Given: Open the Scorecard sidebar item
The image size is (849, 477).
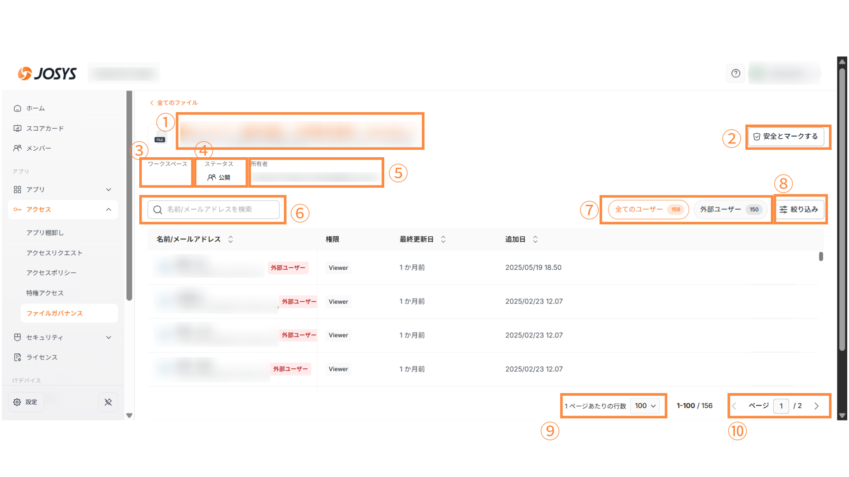Looking at the screenshot, I should [x=45, y=129].
